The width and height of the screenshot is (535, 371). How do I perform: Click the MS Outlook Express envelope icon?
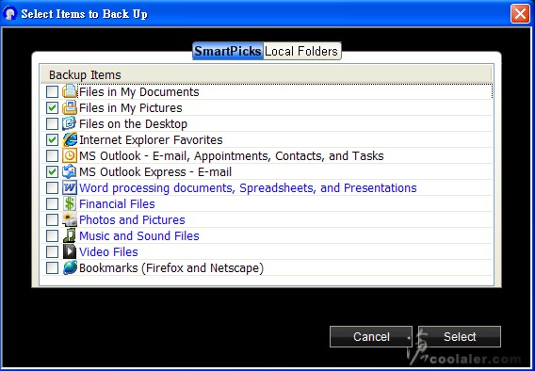(70, 171)
